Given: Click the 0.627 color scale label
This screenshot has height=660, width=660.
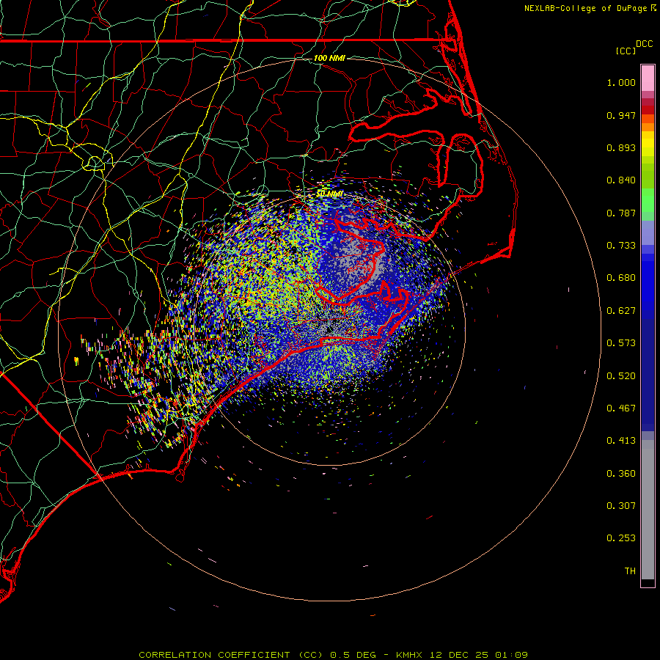Looking at the screenshot, I should [x=621, y=311].
